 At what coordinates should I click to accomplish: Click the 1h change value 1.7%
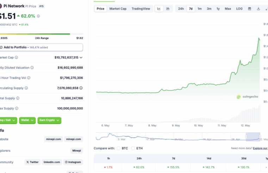tap(108, 167)
